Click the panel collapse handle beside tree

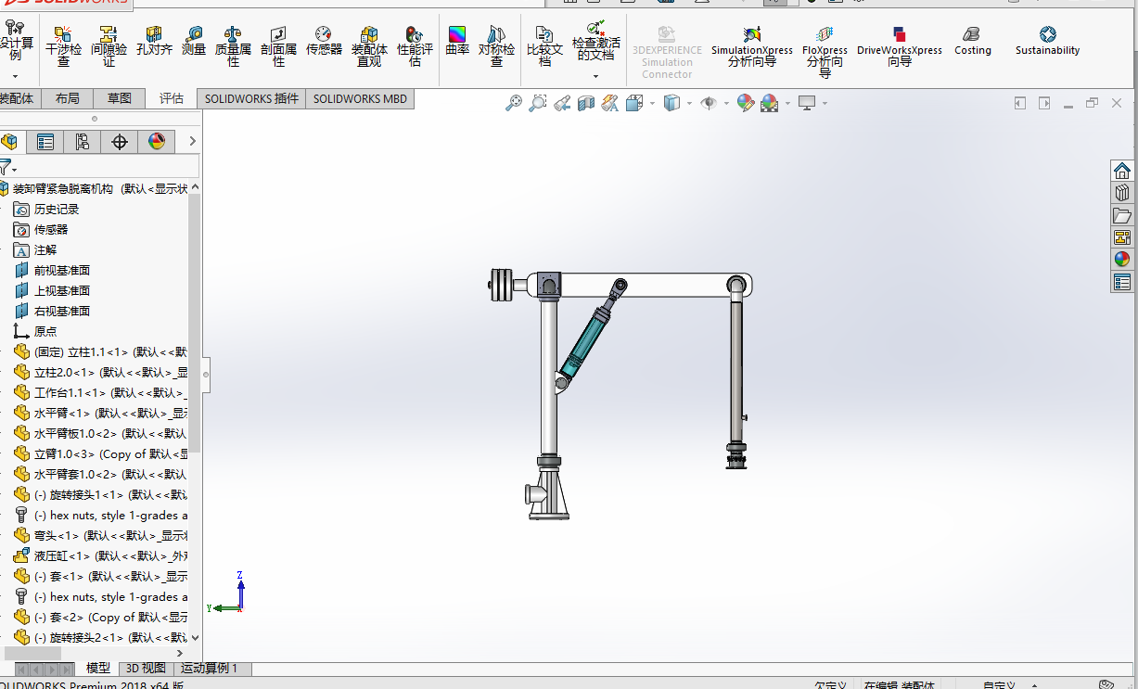206,376
